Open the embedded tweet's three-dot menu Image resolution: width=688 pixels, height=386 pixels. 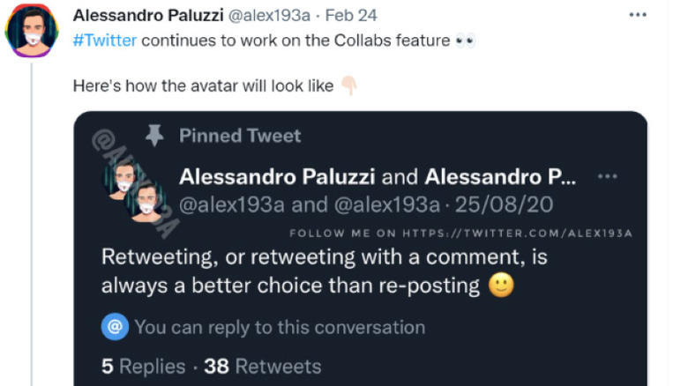click(x=607, y=176)
